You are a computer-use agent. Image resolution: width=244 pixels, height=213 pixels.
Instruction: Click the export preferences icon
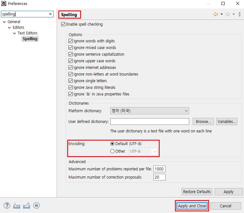tap(27, 206)
